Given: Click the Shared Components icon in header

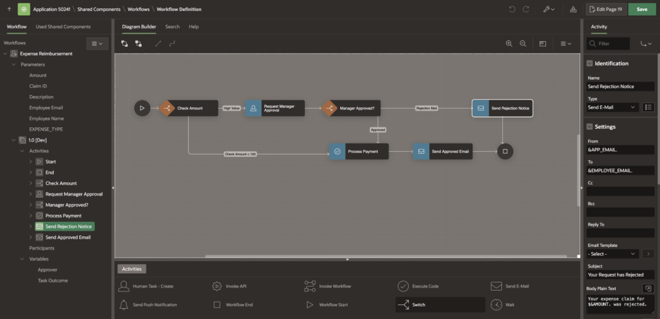Looking at the screenshot, I should tap(574, 10).
